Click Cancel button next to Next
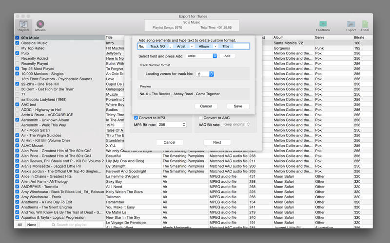The width and height of the screenshot is (390, 243). tap(169, 142)
